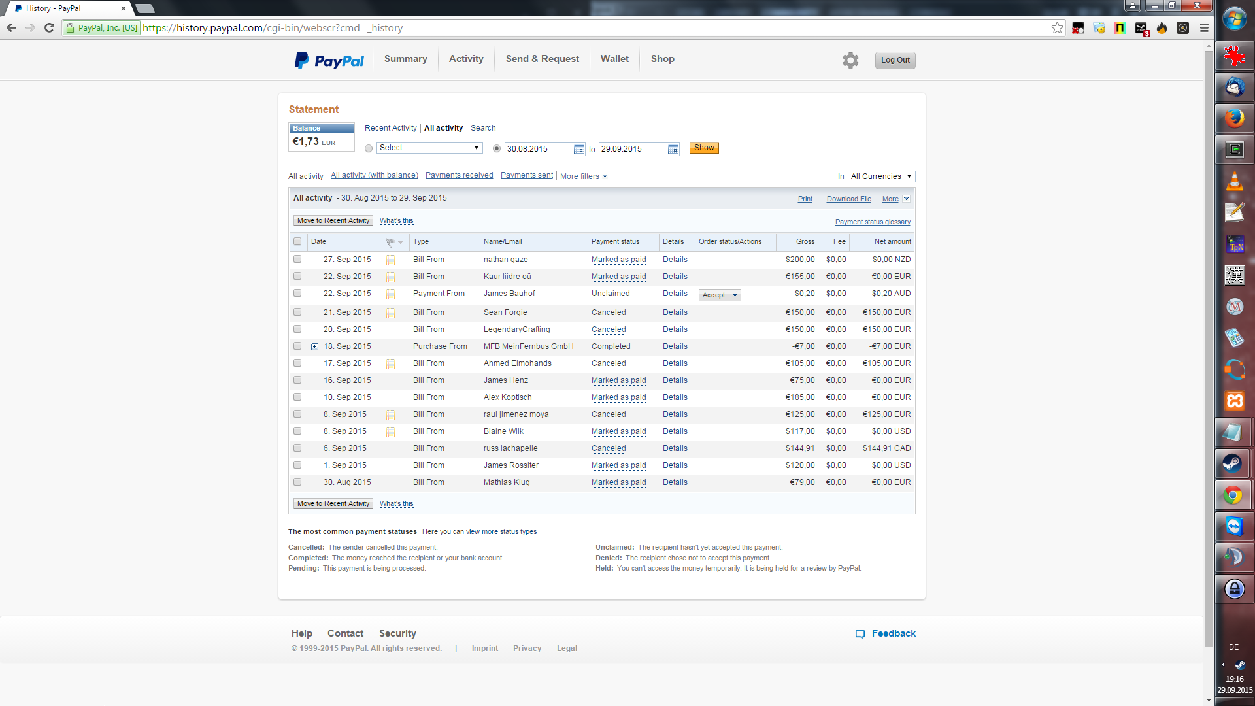Open the end date calendar picker
The image size is (1255, 706).
(x=673, y=150)
